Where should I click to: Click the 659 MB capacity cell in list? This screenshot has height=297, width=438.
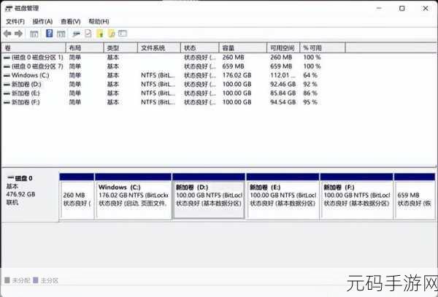234,66
